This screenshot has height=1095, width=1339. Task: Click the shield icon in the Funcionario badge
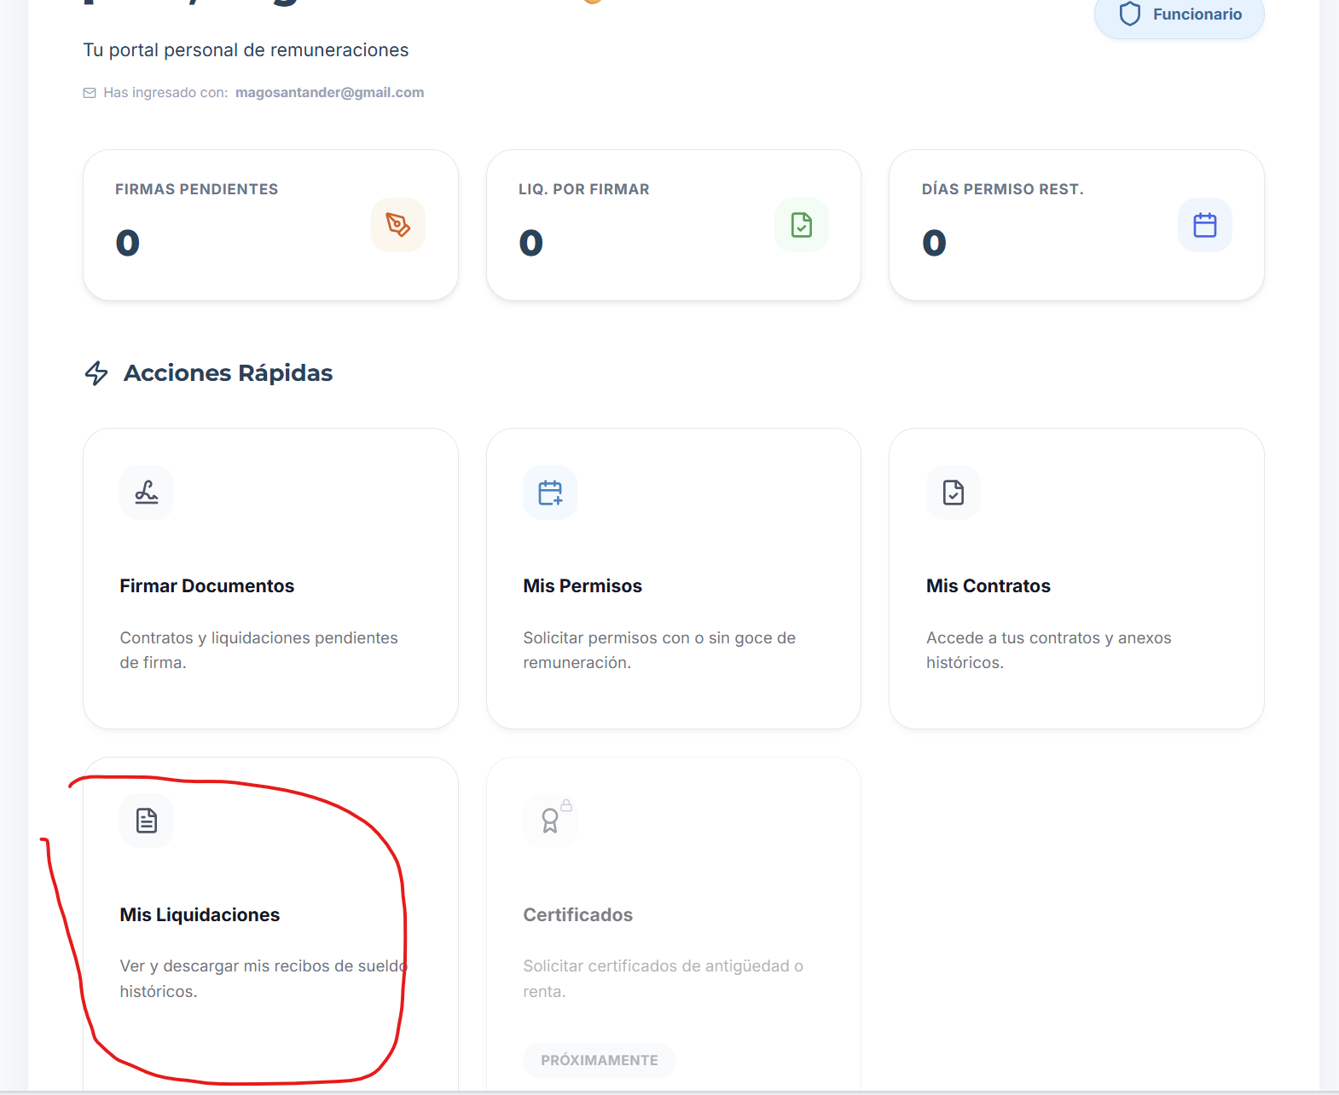tap(1130, 14)
